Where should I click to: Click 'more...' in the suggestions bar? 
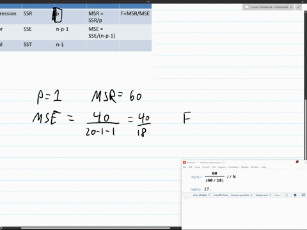click(277, 195)
